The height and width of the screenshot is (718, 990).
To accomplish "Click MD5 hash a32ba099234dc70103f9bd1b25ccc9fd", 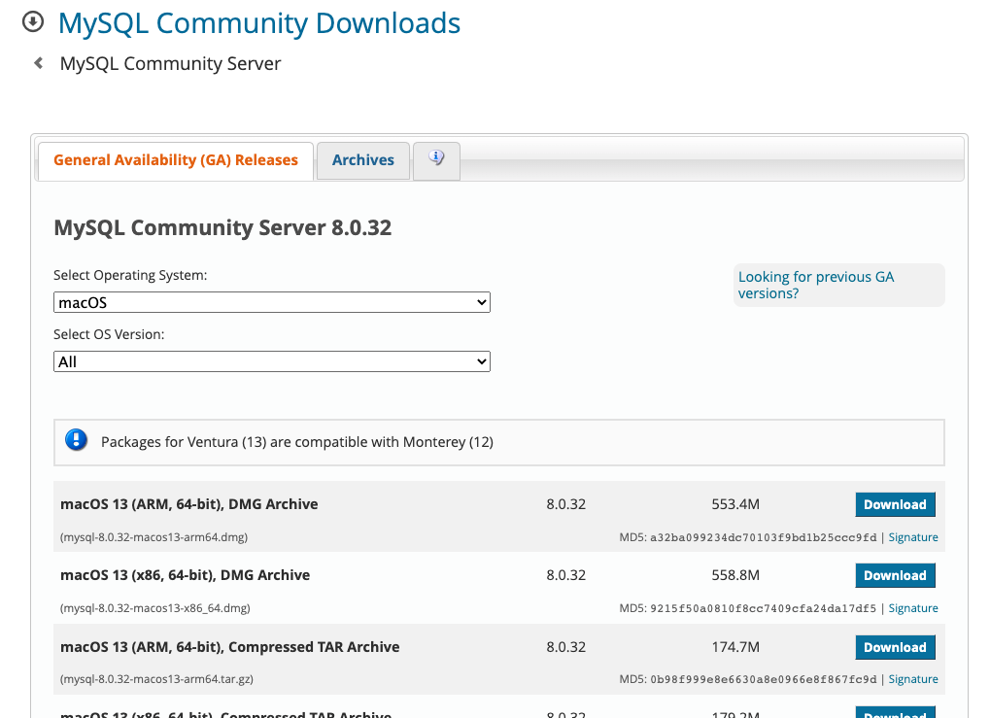I will point(764,537).
